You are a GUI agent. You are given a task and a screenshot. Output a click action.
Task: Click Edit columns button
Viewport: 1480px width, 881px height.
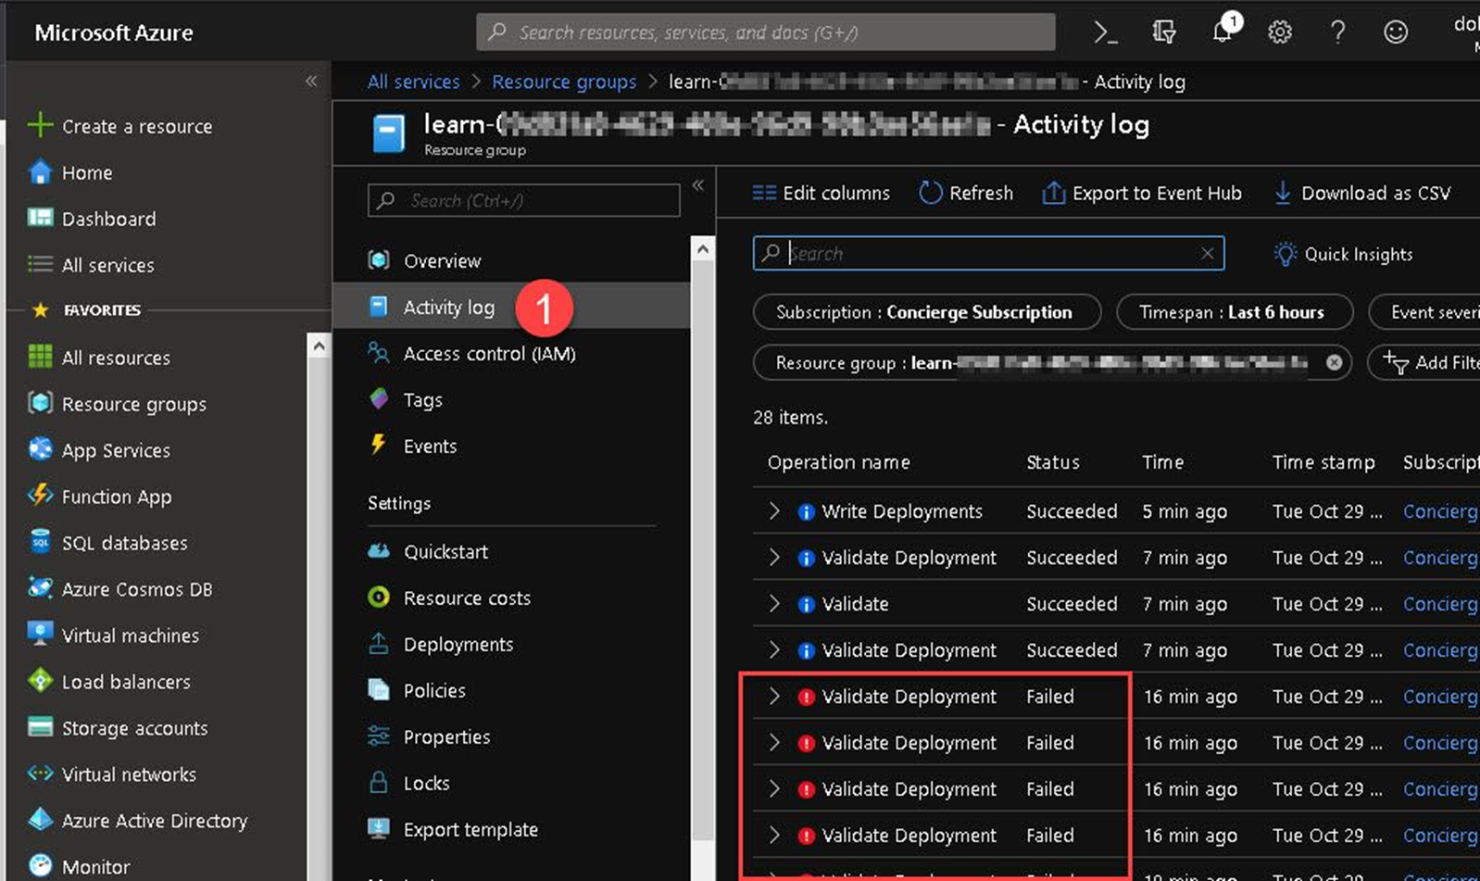(821, 193)
